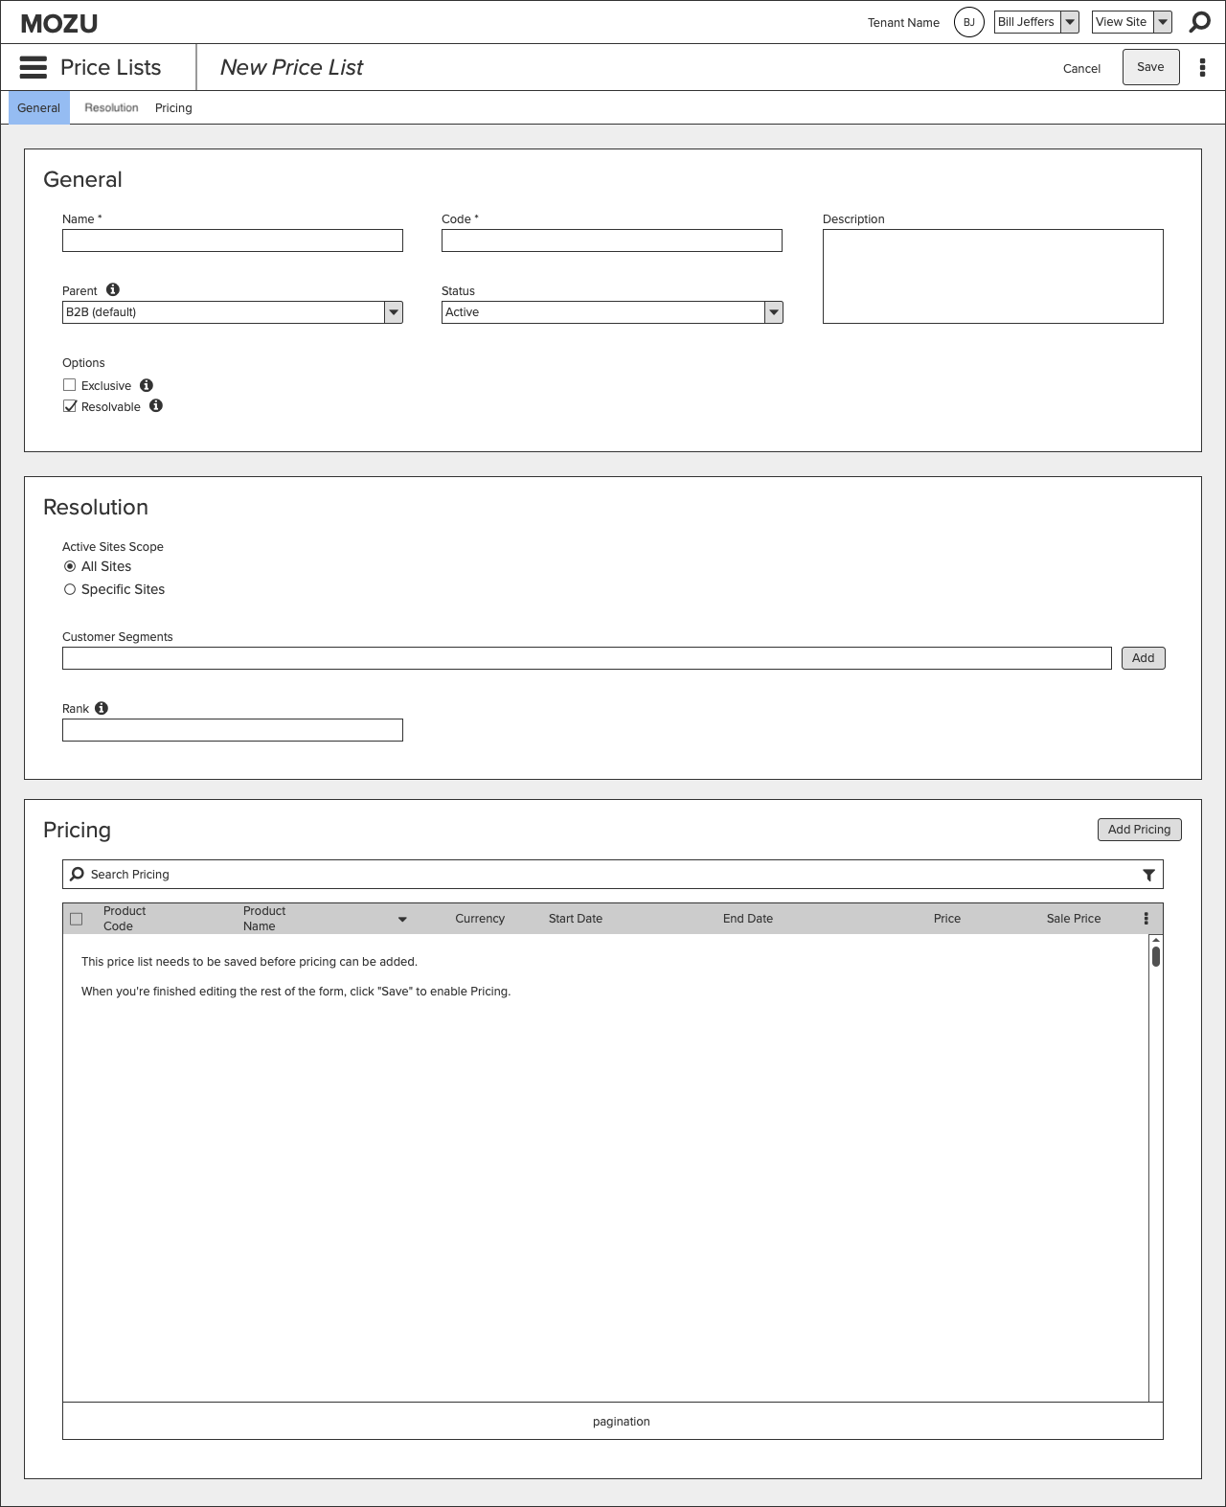
Task: Select the All Sites radio button
Action: click(70, 566)
